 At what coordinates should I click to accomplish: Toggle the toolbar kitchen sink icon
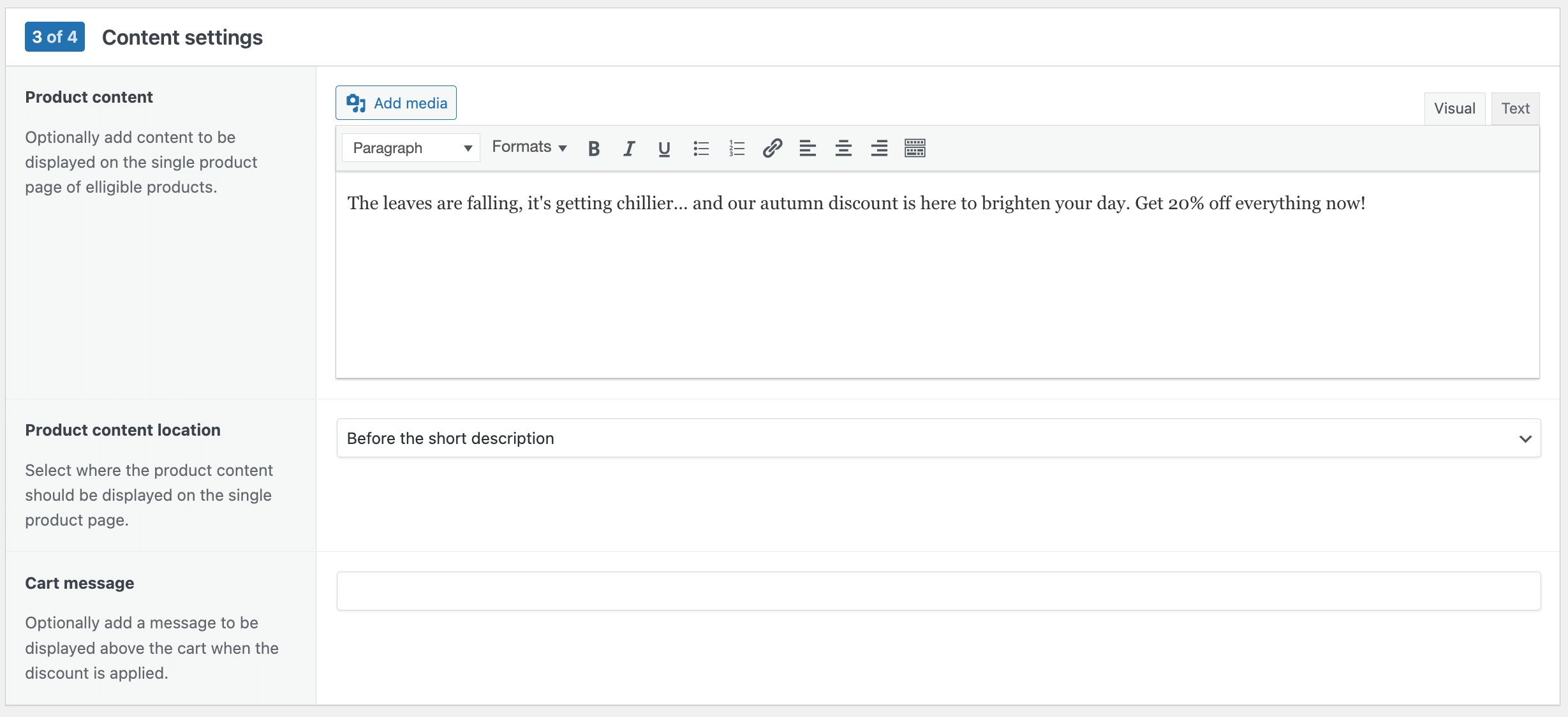915,148
